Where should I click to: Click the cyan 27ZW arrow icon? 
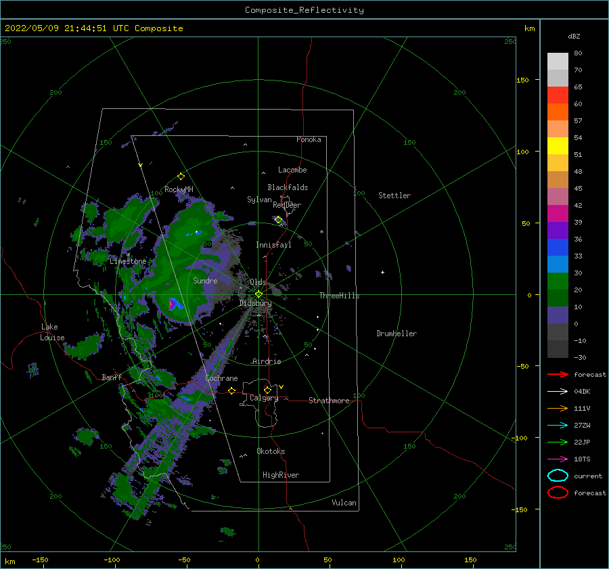click(x=558, y=426)
